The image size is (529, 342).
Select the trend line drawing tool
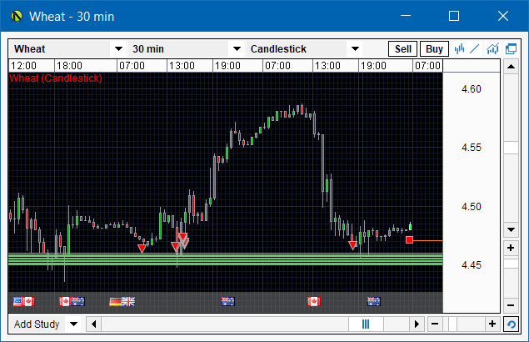[x=475, y=49]
